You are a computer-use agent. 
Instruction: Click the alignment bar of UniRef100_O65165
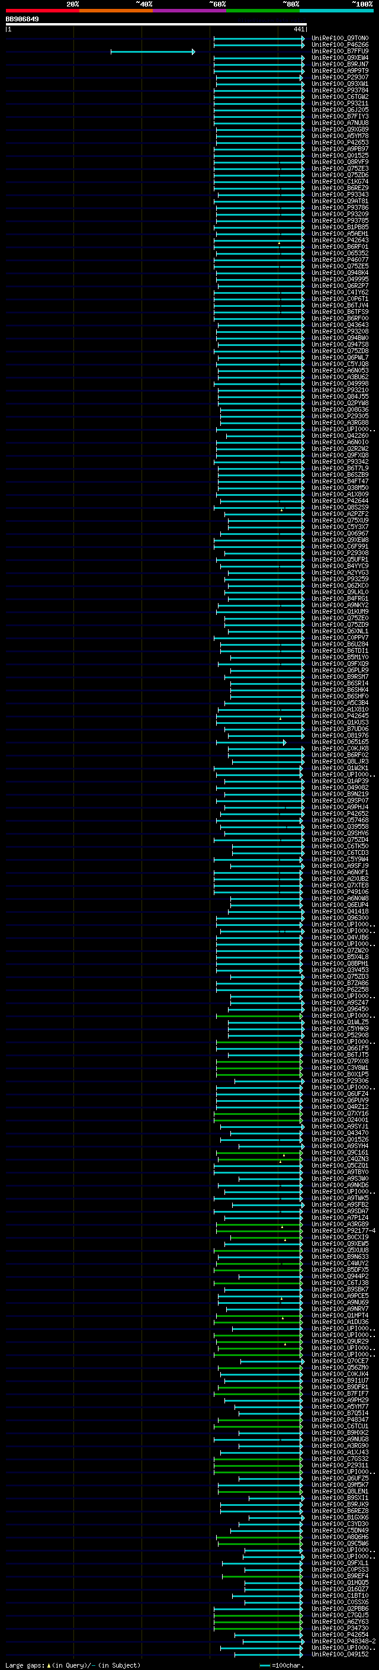pyautogui.click(x=250, y=742)
